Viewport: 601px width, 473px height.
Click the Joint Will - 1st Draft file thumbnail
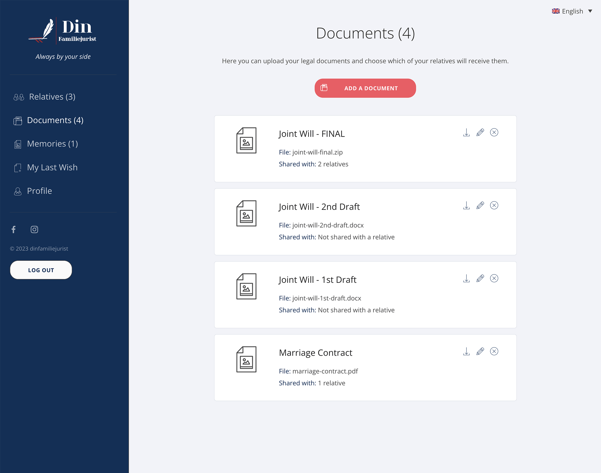(x=246, y=286)
